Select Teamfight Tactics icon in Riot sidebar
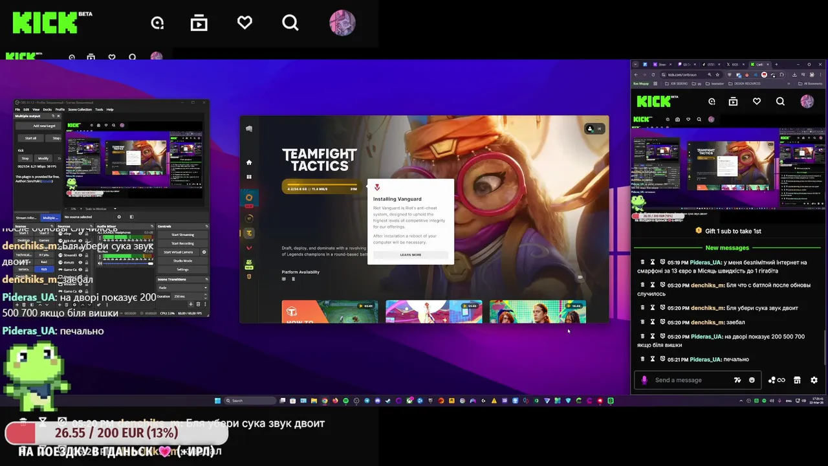Image resolution: width=828 pixels, height=466 pixels. [249, 233]
